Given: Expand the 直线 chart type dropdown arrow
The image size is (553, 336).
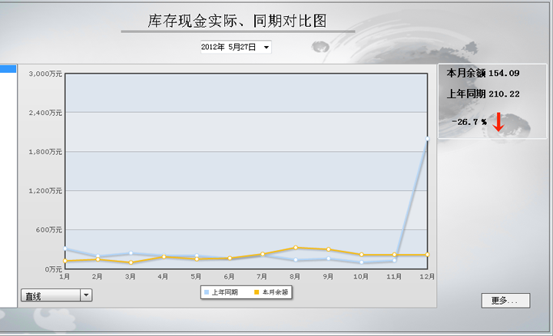Looking at the screenshot, I should pos(86,295).
